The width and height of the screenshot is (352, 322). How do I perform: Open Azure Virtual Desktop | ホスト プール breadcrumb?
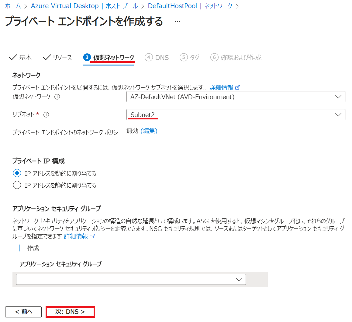tap(84, 6)
